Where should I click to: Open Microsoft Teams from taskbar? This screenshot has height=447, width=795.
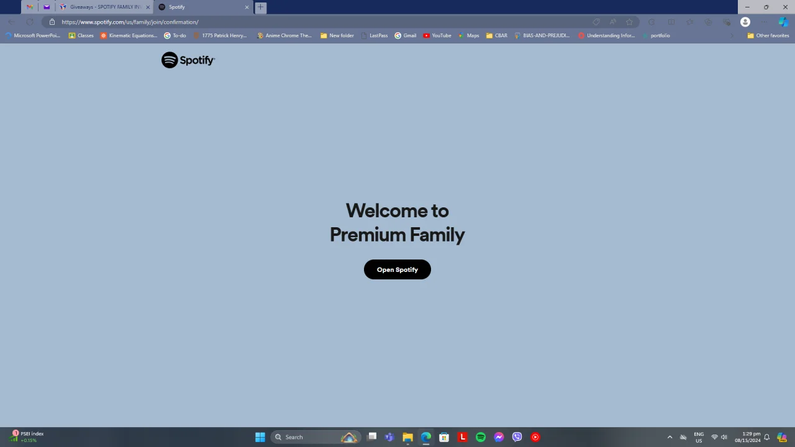tap(389, 437)
